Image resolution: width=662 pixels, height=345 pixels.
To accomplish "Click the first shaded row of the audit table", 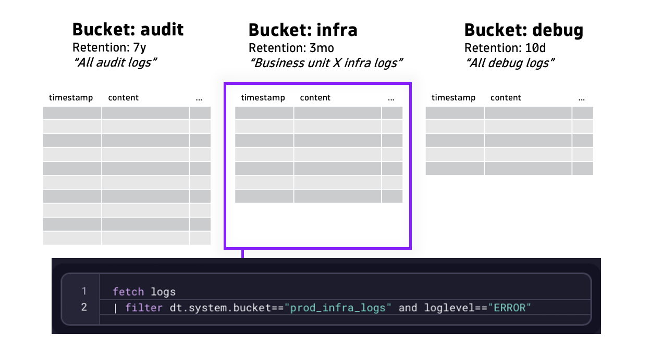I will tap(126, 112).
